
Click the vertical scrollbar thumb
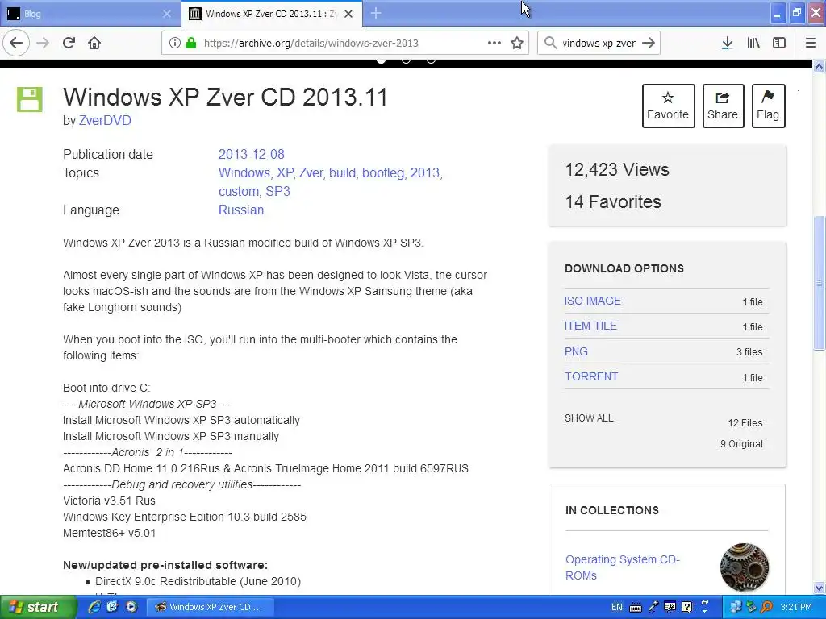coord(820,283)
